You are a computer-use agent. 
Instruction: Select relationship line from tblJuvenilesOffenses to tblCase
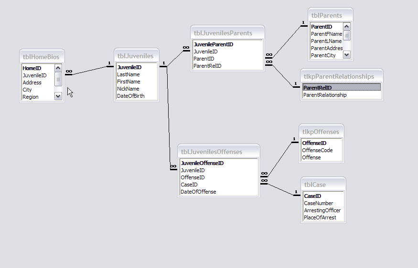(x=280, y=189)
